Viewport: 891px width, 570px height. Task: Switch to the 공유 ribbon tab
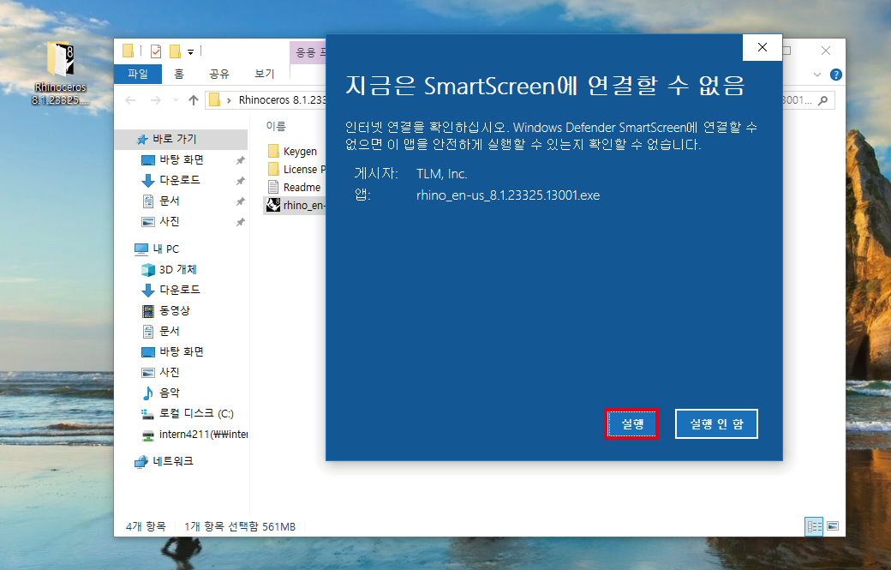(x=218, y=74)
